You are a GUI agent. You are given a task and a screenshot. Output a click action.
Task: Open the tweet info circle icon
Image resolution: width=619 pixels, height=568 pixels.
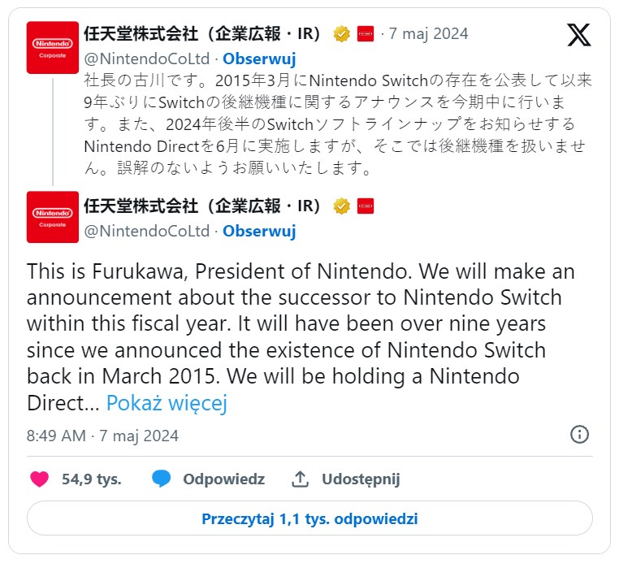pyautogui.click(x=579, y=434)
